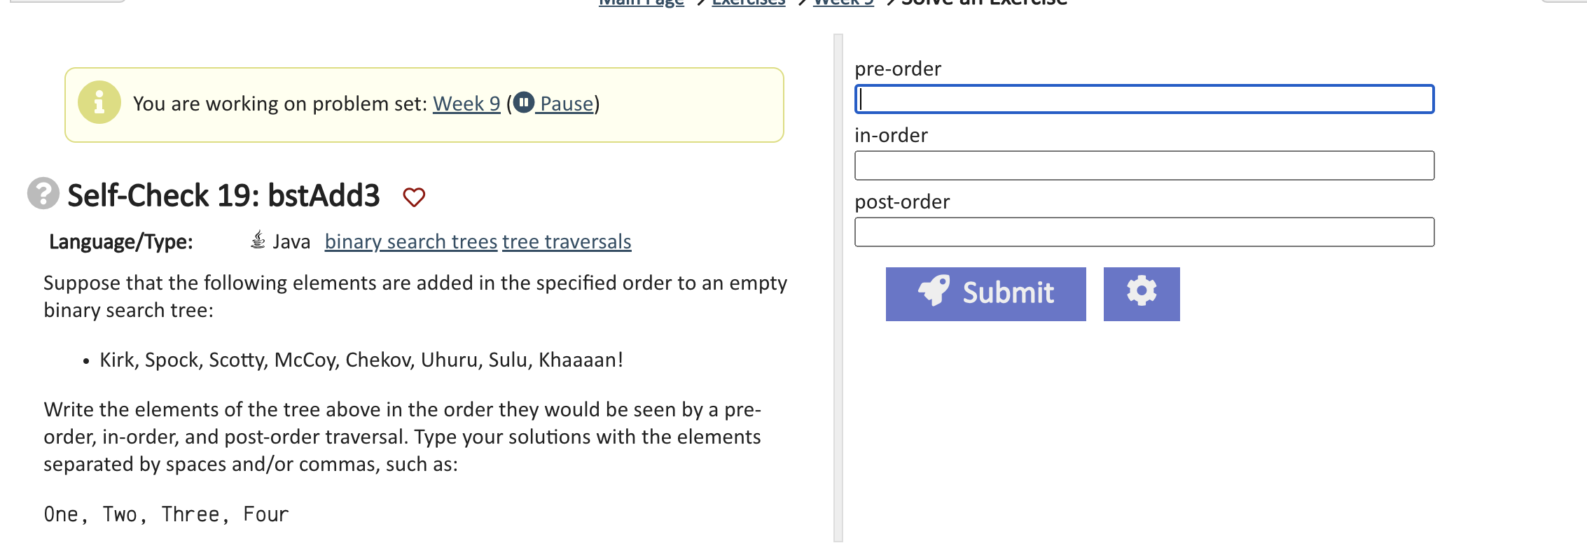Click the Exercises breadcrumb
The image size is (1587, 557).
tap(748, 2)
